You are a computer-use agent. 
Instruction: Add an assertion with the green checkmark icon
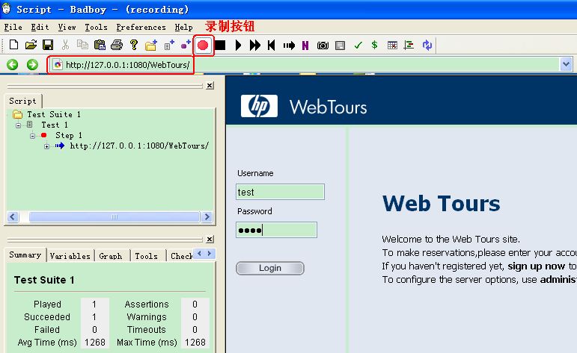358,45
